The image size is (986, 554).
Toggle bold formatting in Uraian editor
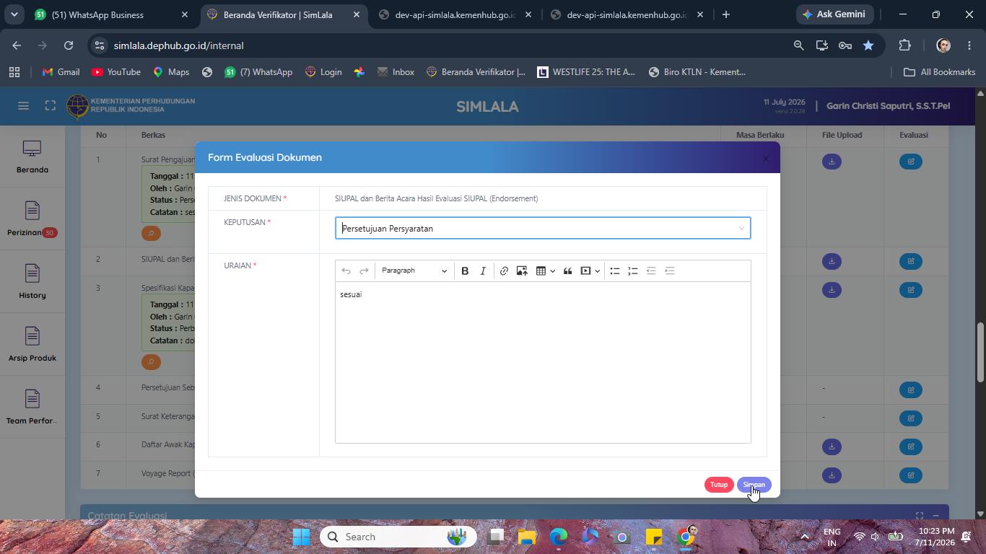tap(465, 271)
